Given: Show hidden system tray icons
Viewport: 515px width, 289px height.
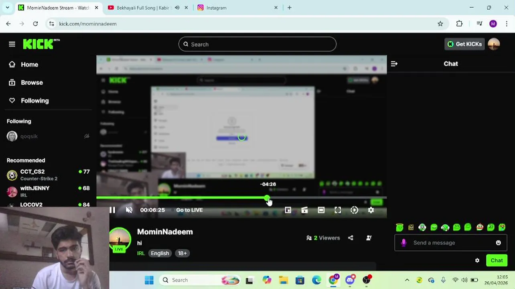Looking at the screenshot, I should (x=407, y=280).
